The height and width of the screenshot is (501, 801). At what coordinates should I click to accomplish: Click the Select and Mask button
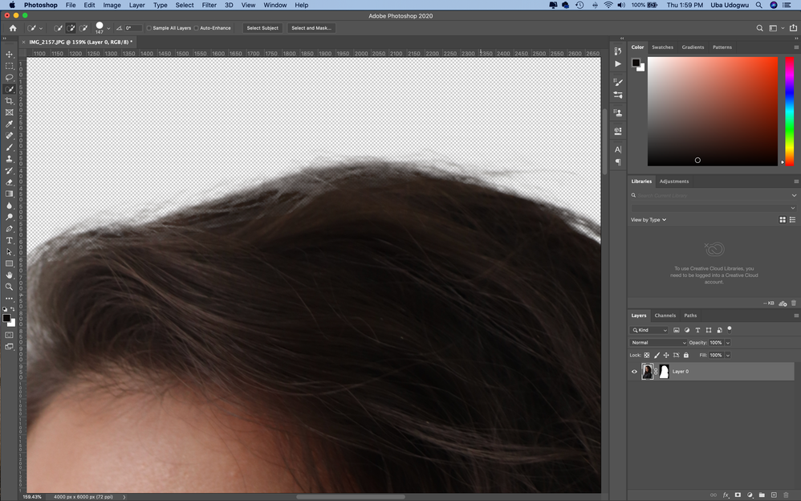click(311, 28)
